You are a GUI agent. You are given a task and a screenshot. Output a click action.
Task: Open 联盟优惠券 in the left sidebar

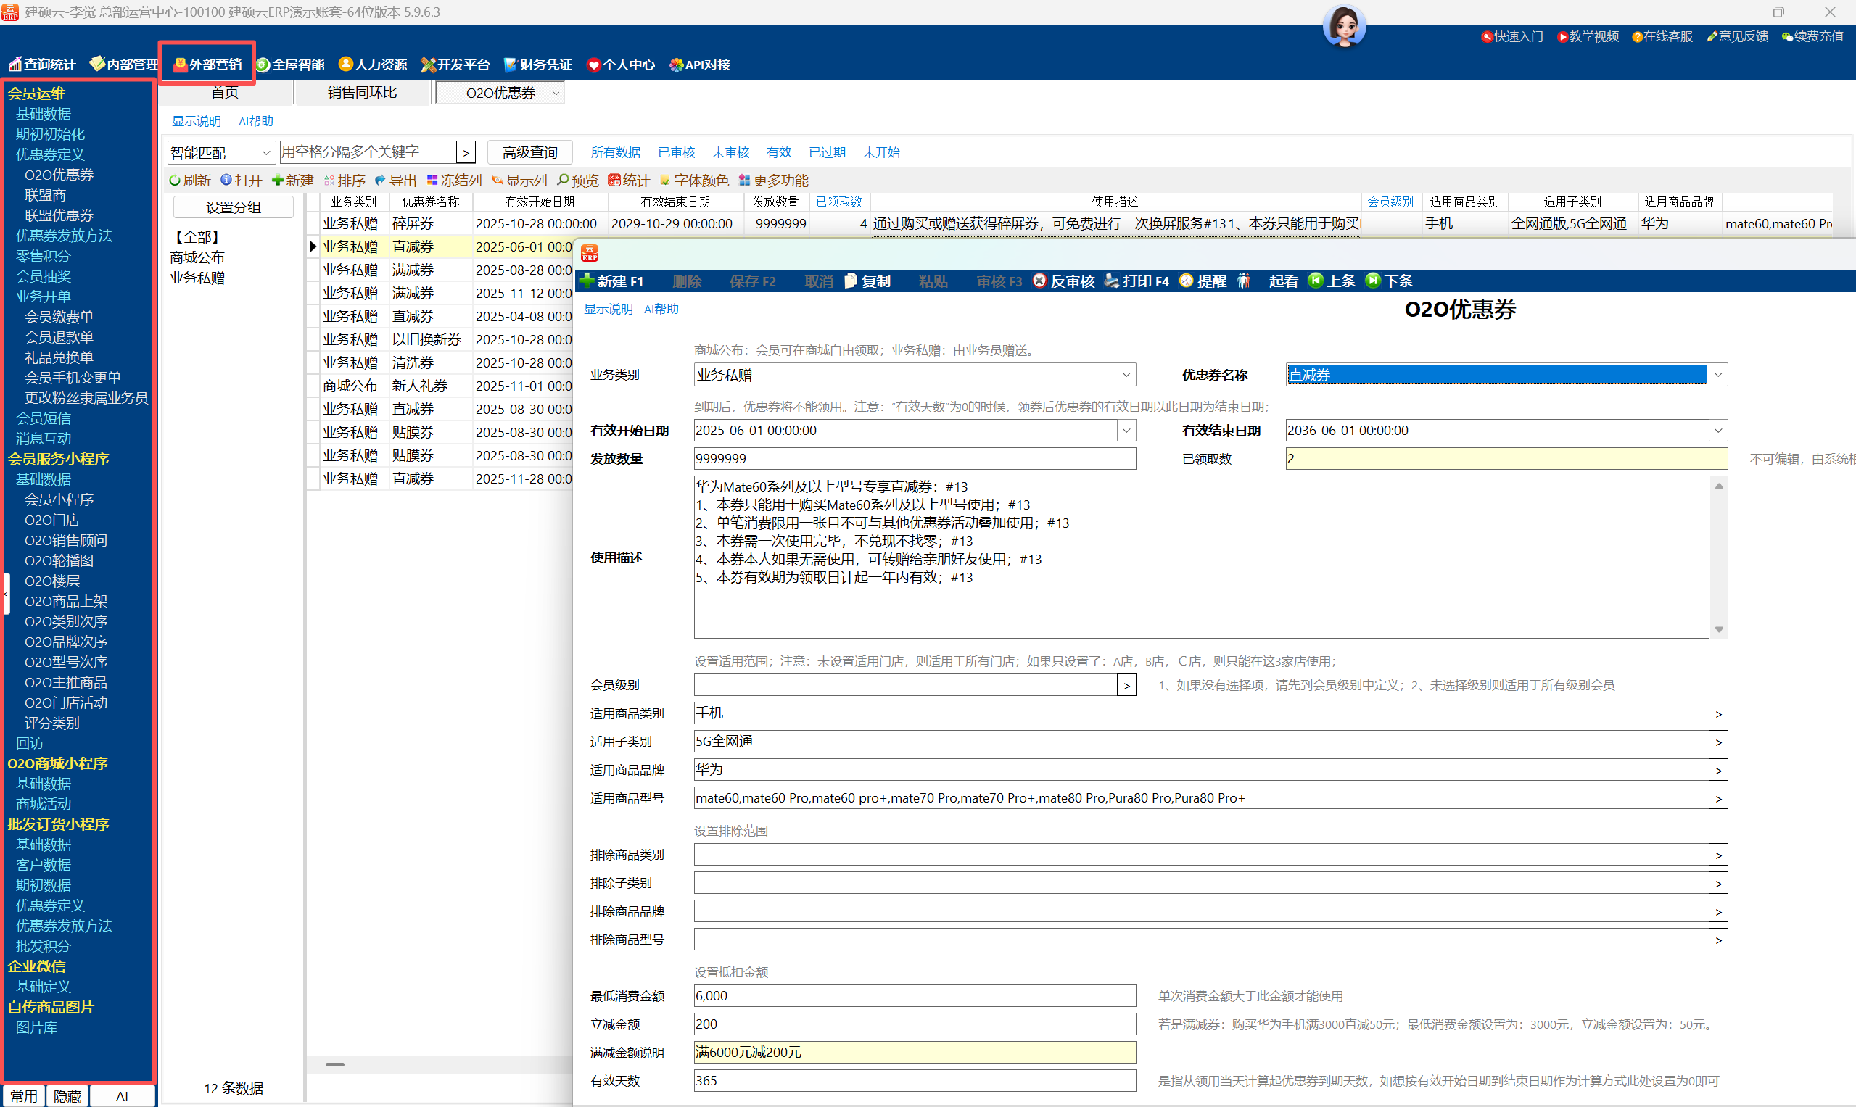point(59,215)
